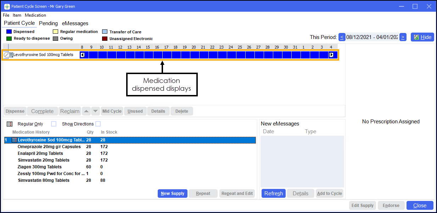This screenshot has width=437, height=213.
Task: Open the Medication menu
Action: coord(35,15)
